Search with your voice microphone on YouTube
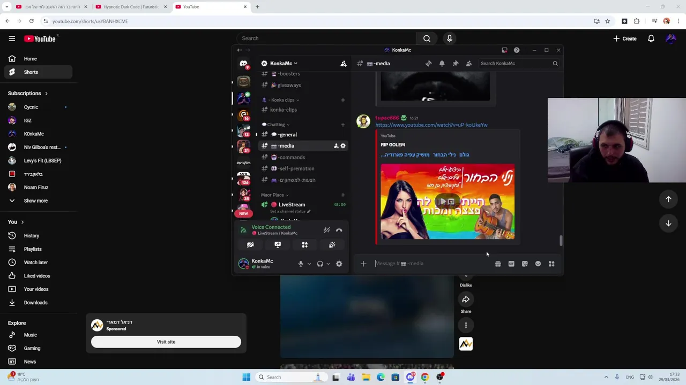 coord(449,38)
